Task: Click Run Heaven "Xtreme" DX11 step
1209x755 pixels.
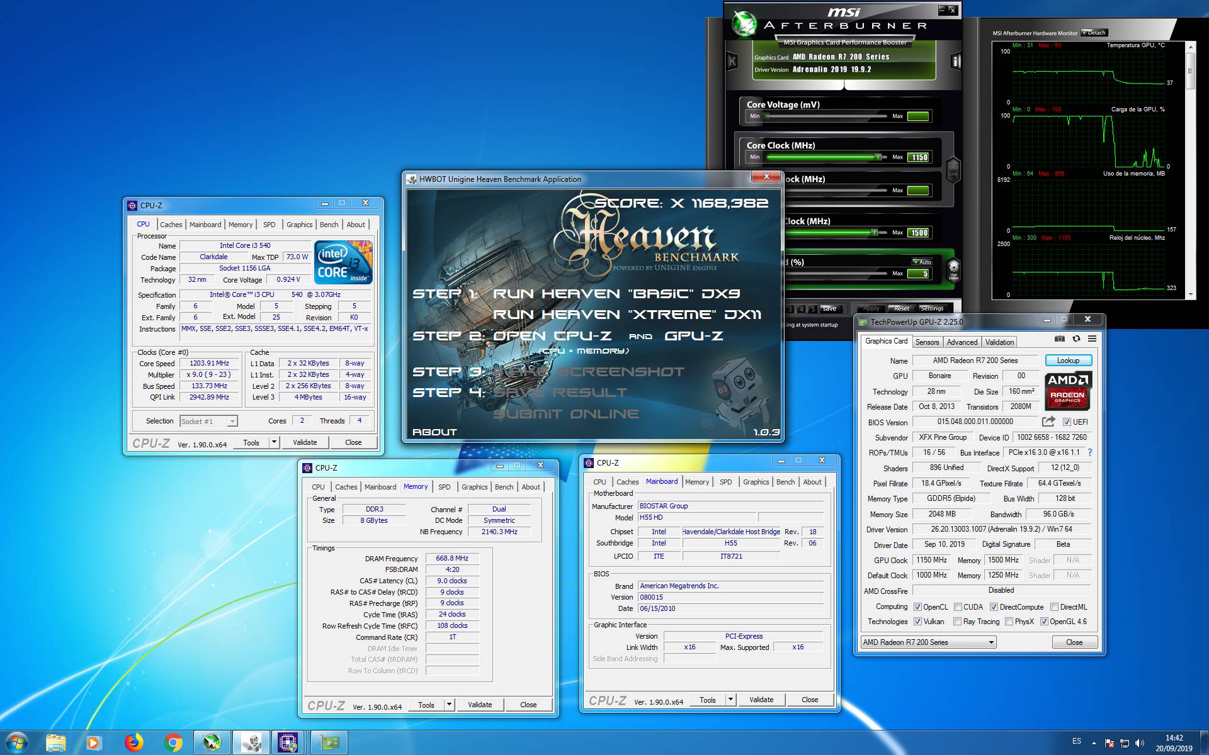Action: coord(627,315)
